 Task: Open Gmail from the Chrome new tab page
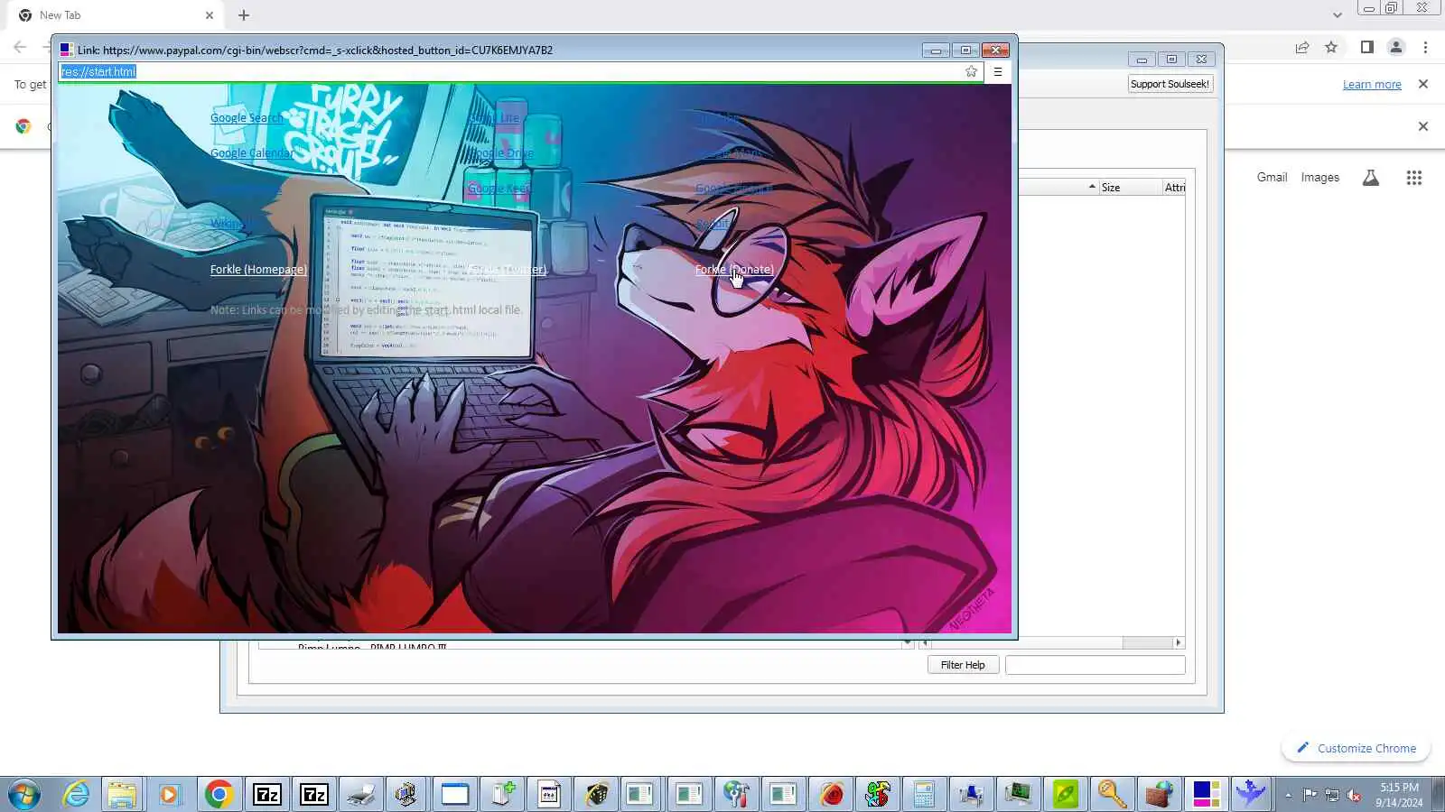tap(1272, 178)
